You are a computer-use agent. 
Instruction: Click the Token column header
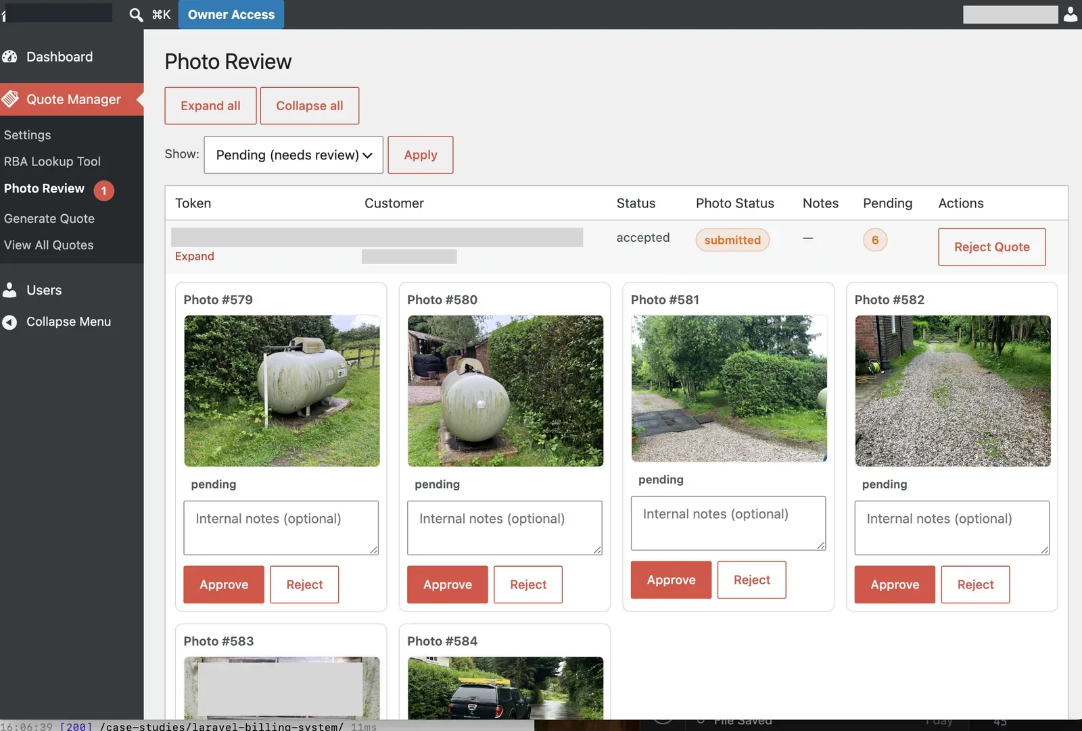[x=193, y=203]
